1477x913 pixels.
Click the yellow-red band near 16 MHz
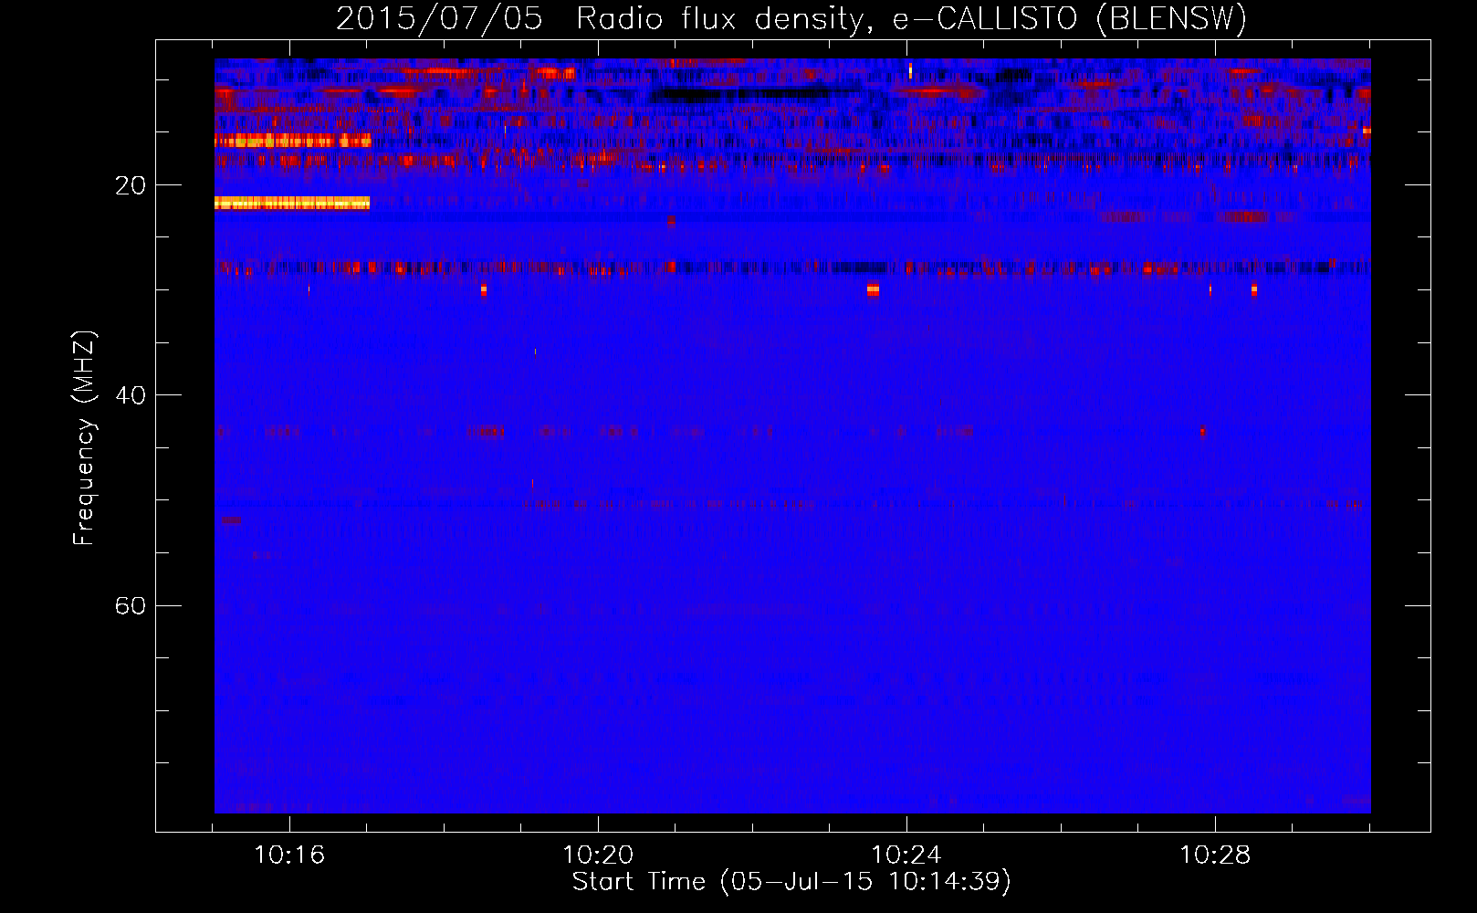coord(293,141)
